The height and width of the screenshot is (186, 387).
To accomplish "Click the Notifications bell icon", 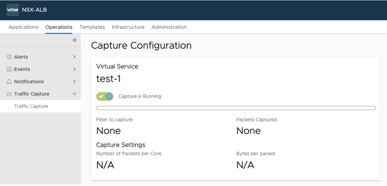I will click(9, 82).
